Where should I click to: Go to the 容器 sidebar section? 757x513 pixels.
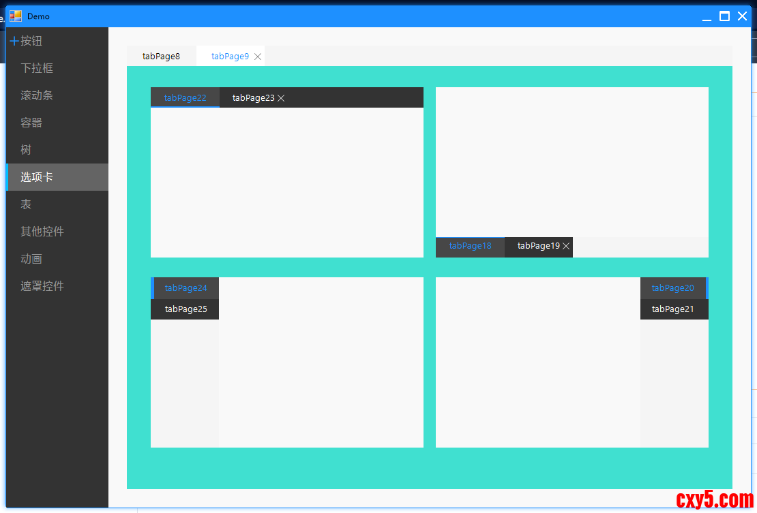57,123
